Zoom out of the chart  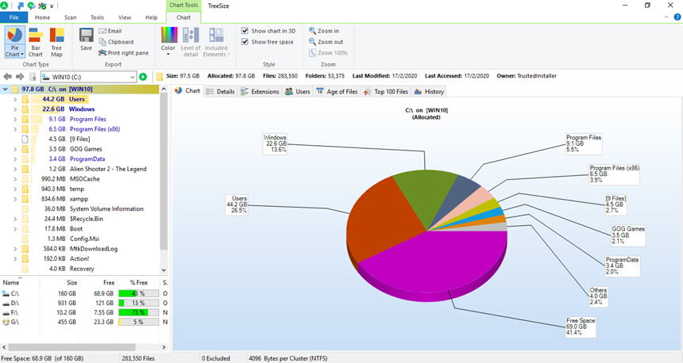point(326,42)
